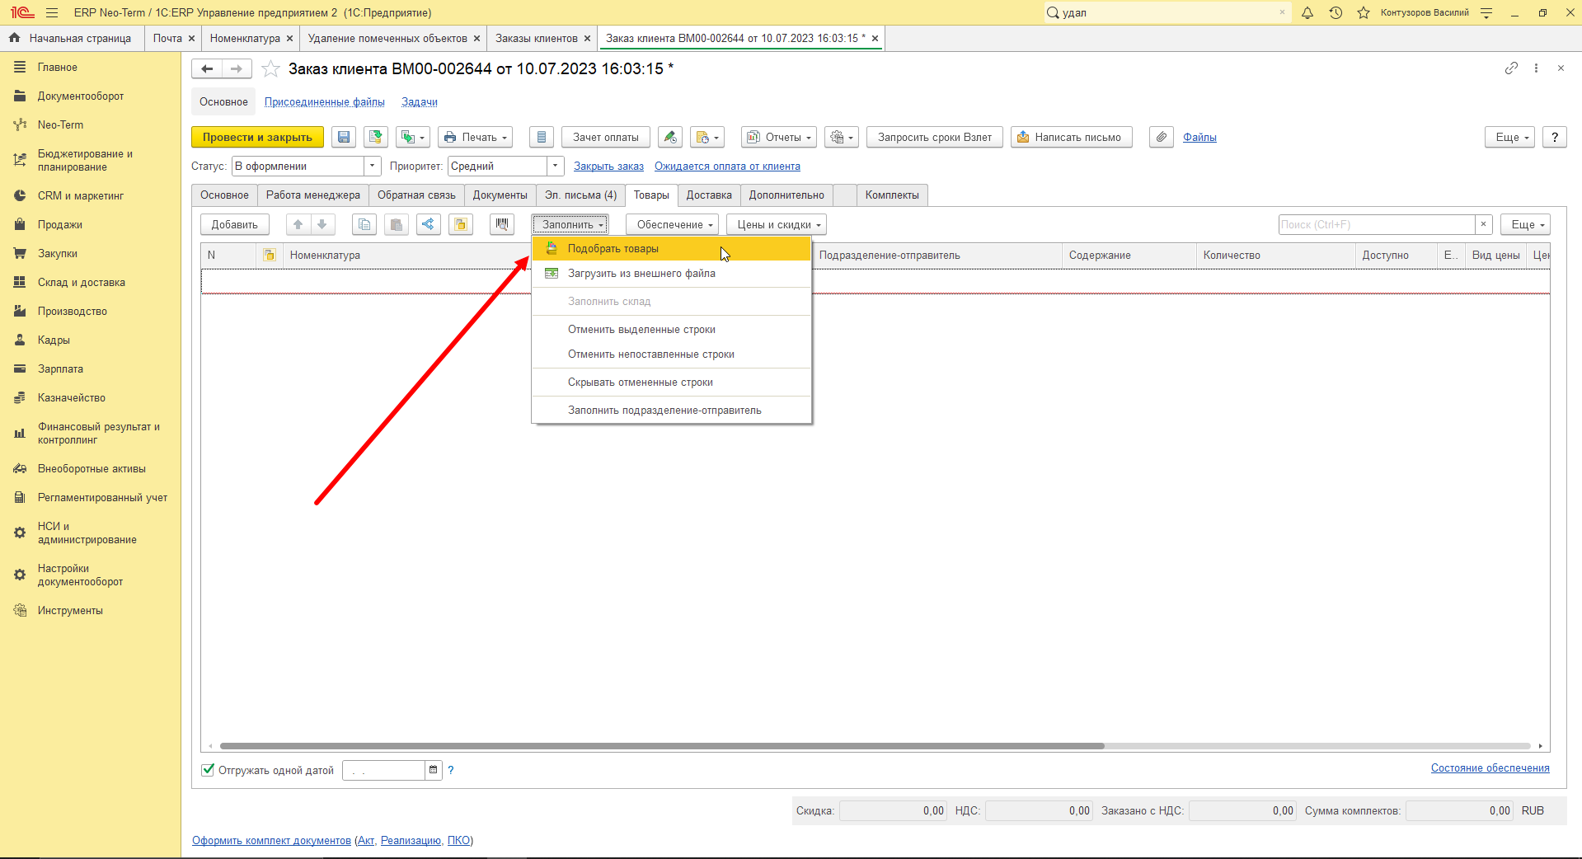The width and height of the screenshot is (1582, 859).
Task: Open the create-based-on dropdown with green icon
Action: 413,138
